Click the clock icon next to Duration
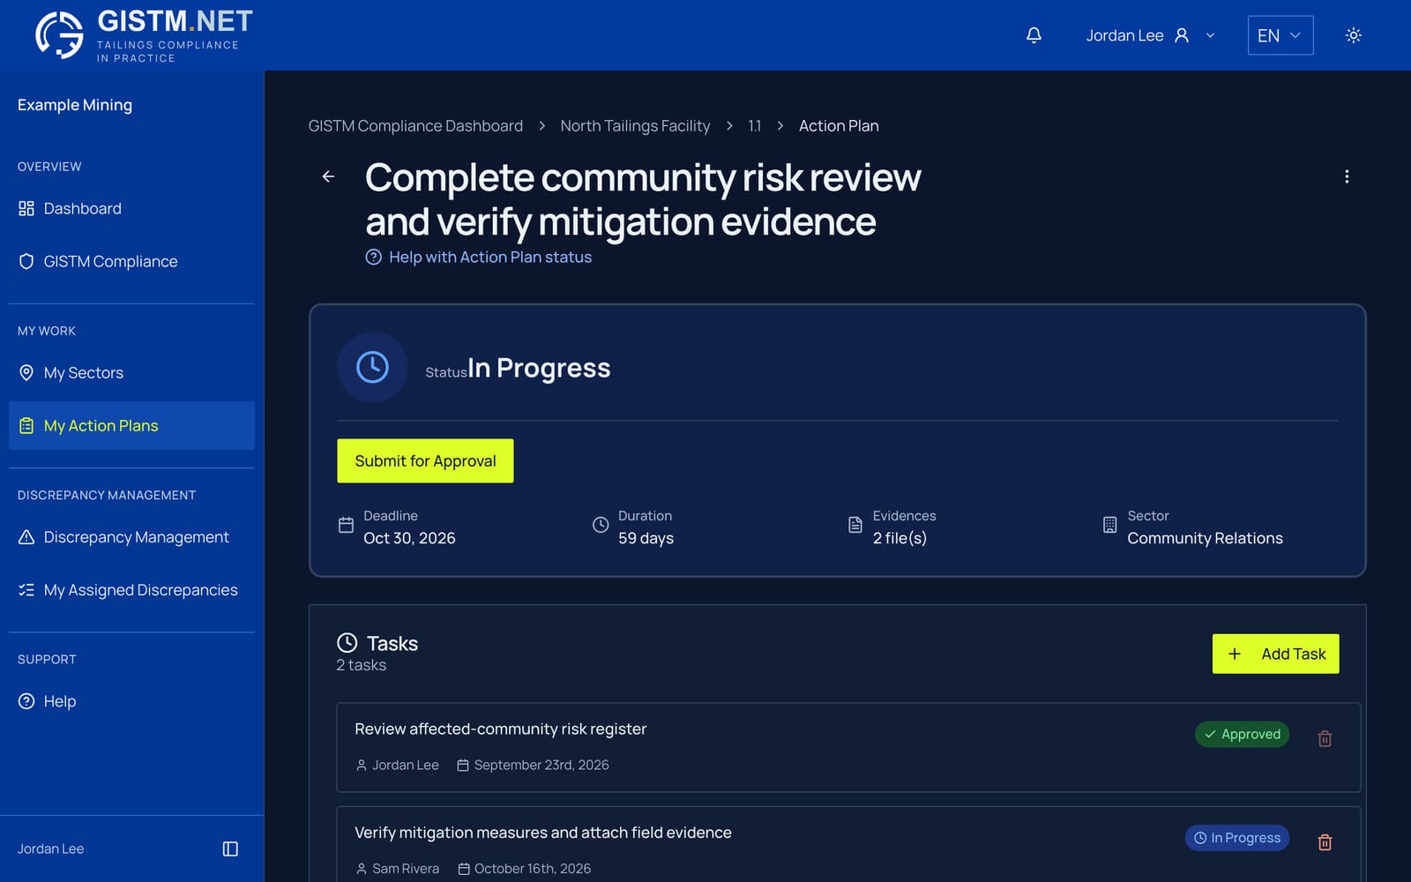Screen dimensions: 1411x882 (x=601, y=525)
